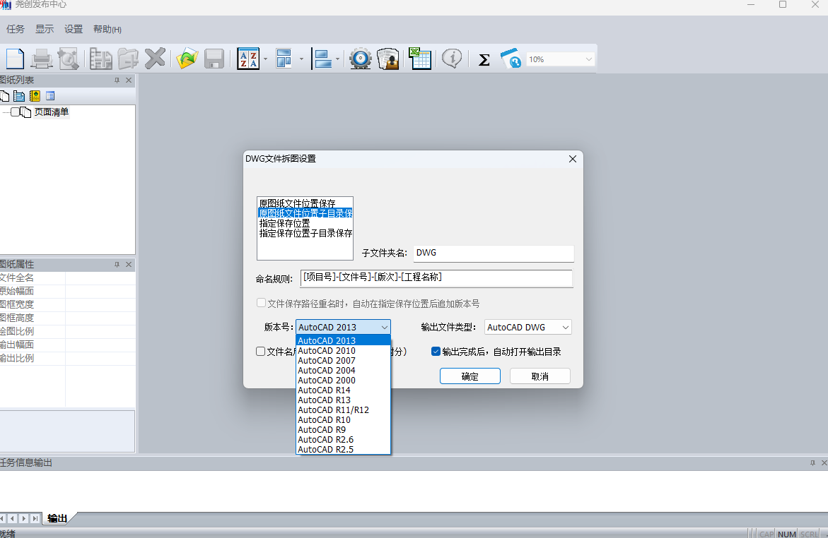Uncheck 输出完成后，自动打开输出目录
828x538 pixels.
[436, 352]
